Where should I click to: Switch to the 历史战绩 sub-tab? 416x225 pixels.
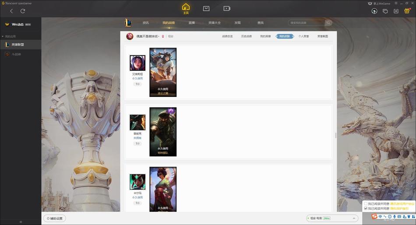pyautogui.click(x=247, y=36)
